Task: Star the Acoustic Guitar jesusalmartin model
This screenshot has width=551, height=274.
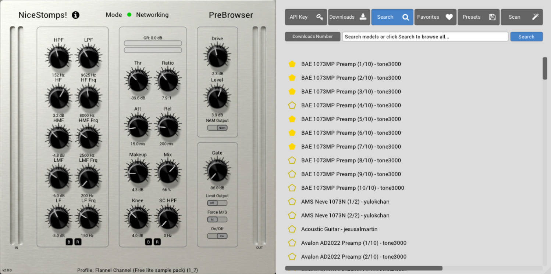Action: (292, 229)
